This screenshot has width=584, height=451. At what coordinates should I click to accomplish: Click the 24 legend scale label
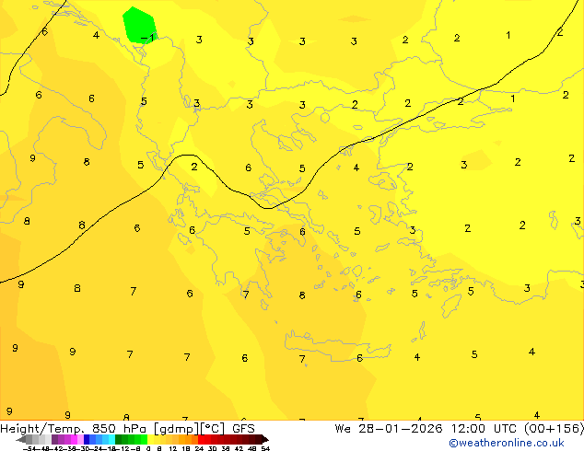click(x=199, y=448)
